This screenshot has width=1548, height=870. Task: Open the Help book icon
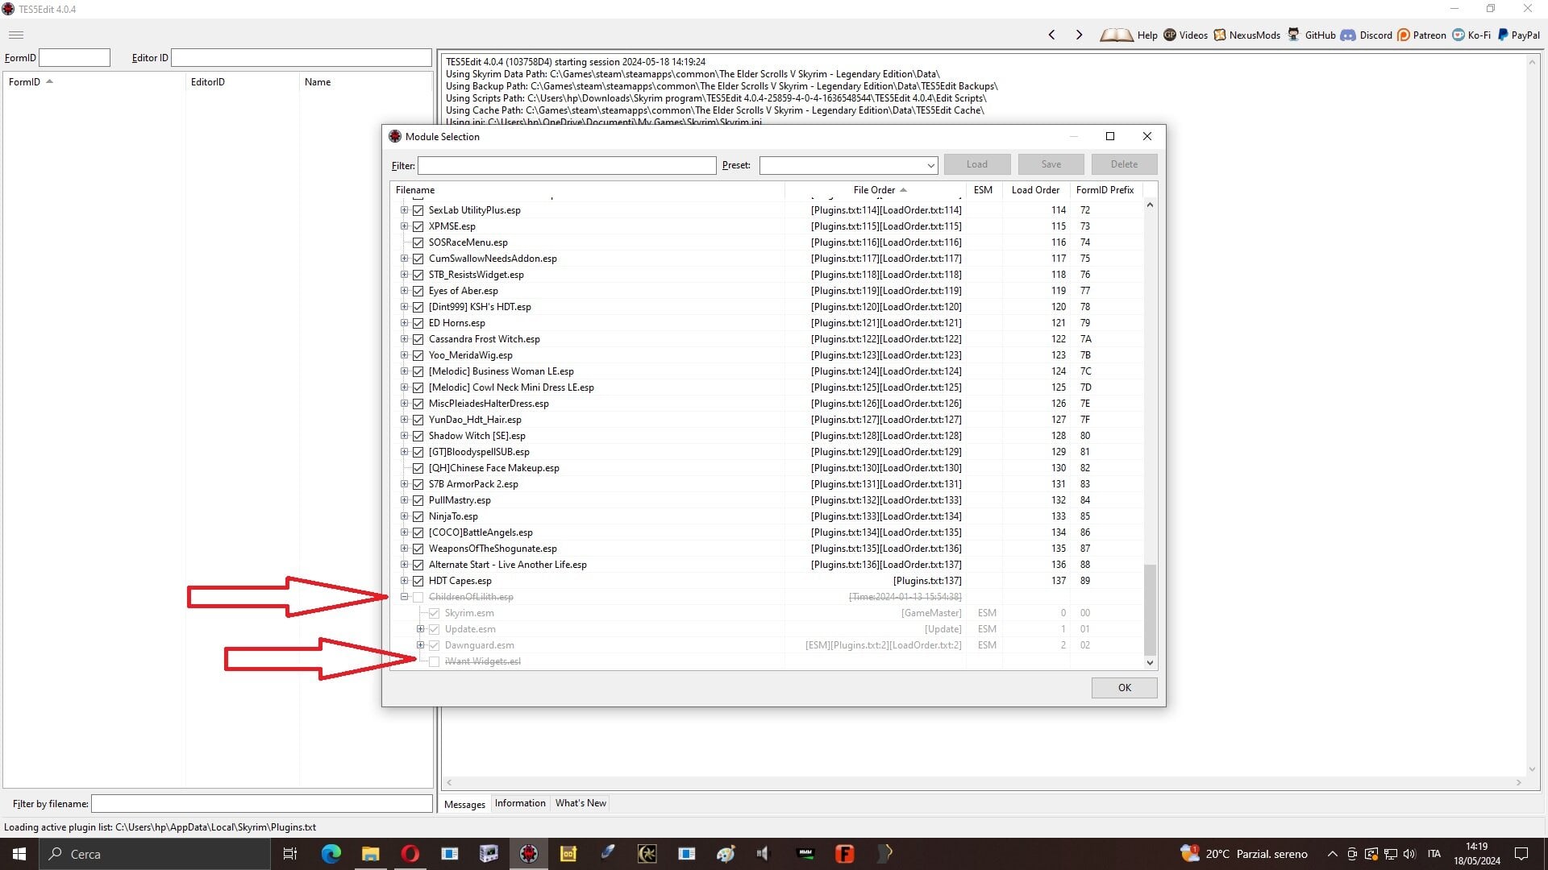1117,35
